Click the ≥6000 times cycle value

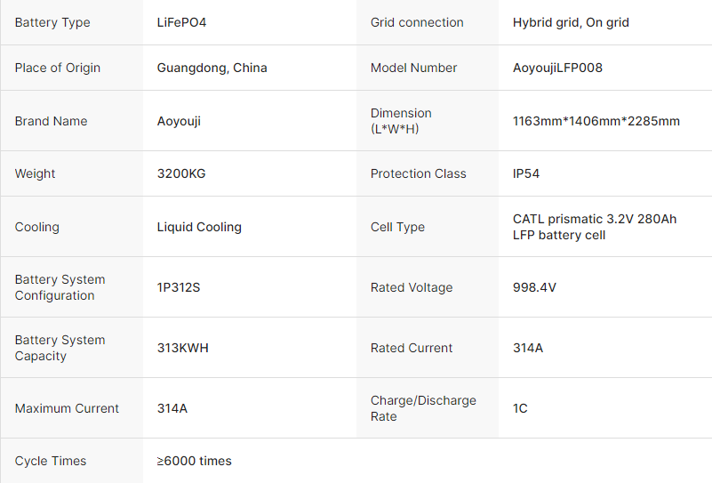click(195, 461)
